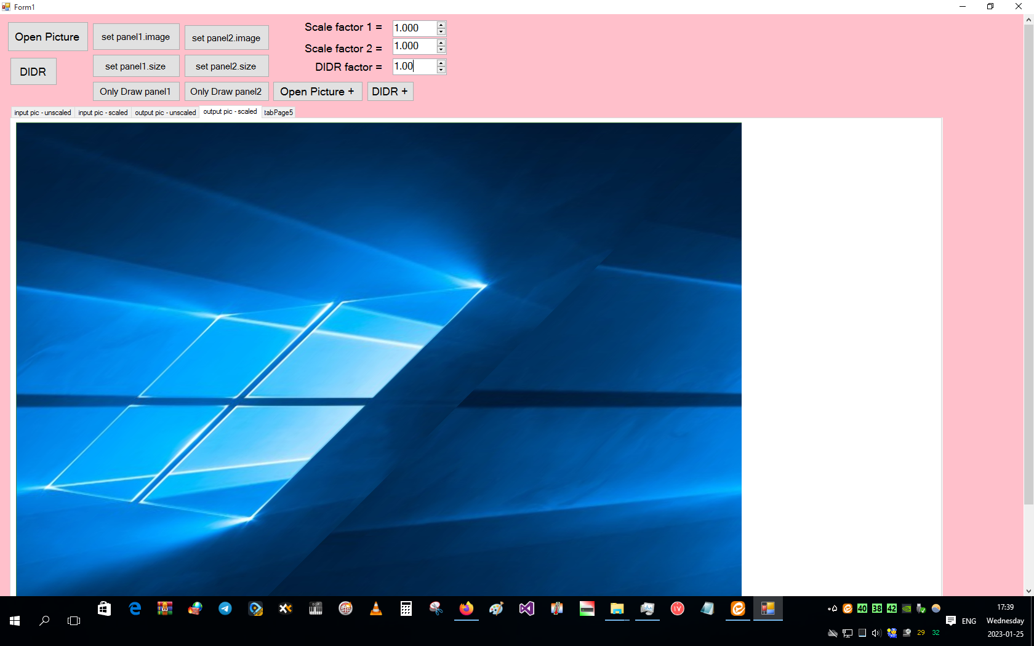Decrease Scale factor 2 with down arrow
The width and height of the screenshot is (1034, 646).
(x=441, y=50)
